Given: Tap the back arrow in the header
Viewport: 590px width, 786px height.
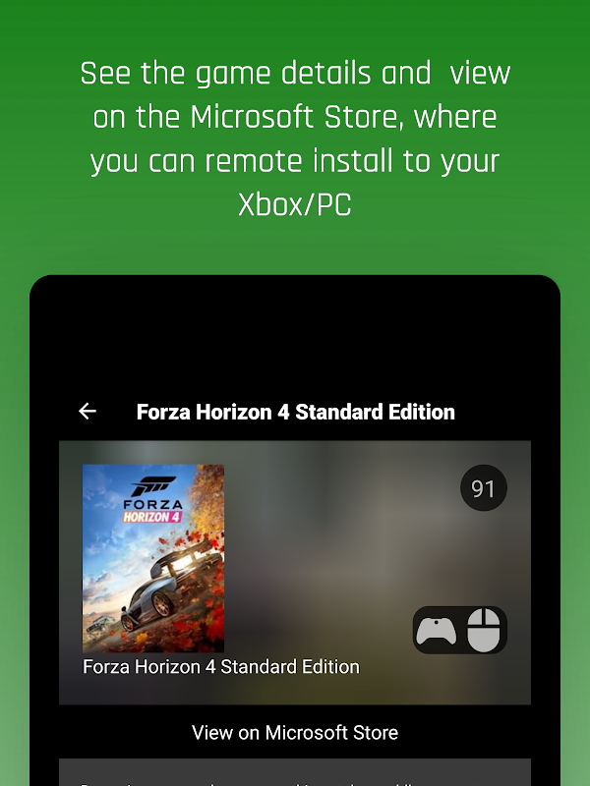Looking at the screenshot, I should (88, 411).
